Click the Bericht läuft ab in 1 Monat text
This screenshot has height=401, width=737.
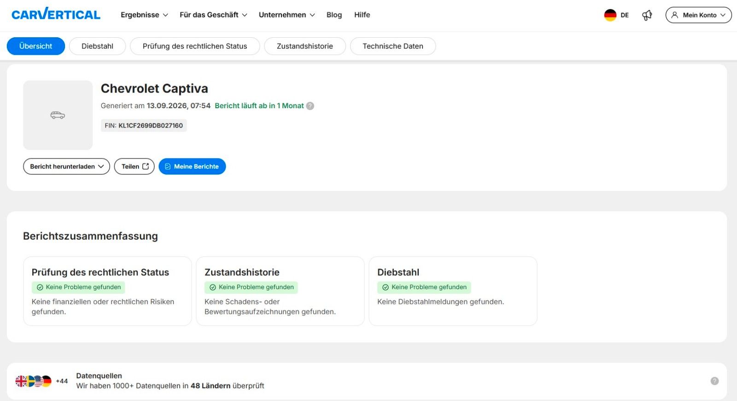pos(259,106)
